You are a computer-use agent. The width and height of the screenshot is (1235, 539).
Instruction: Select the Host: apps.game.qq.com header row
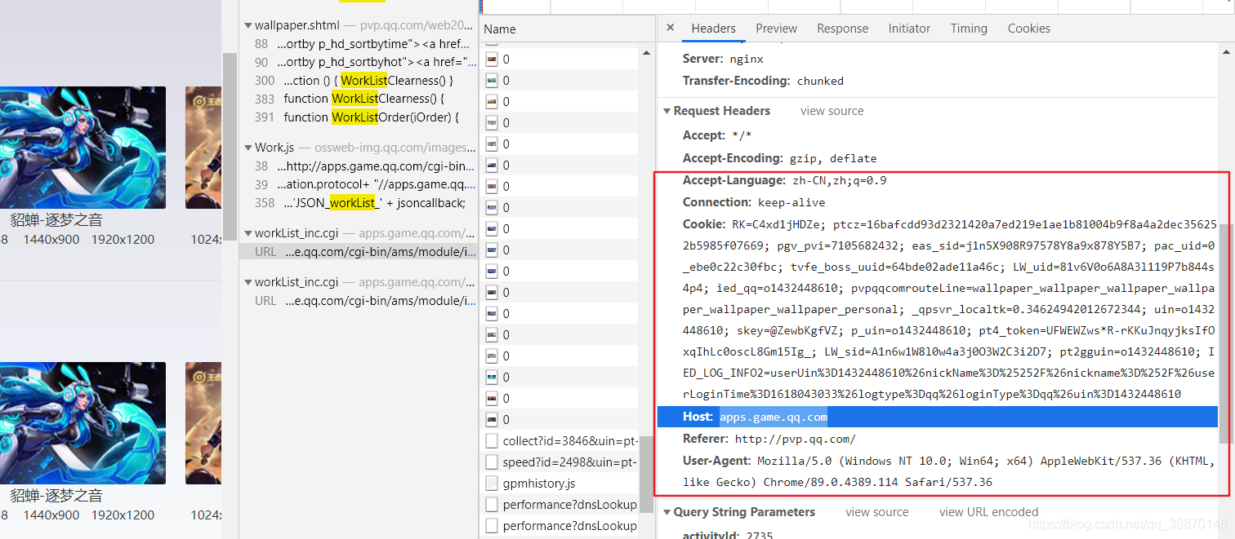(938, 418)
